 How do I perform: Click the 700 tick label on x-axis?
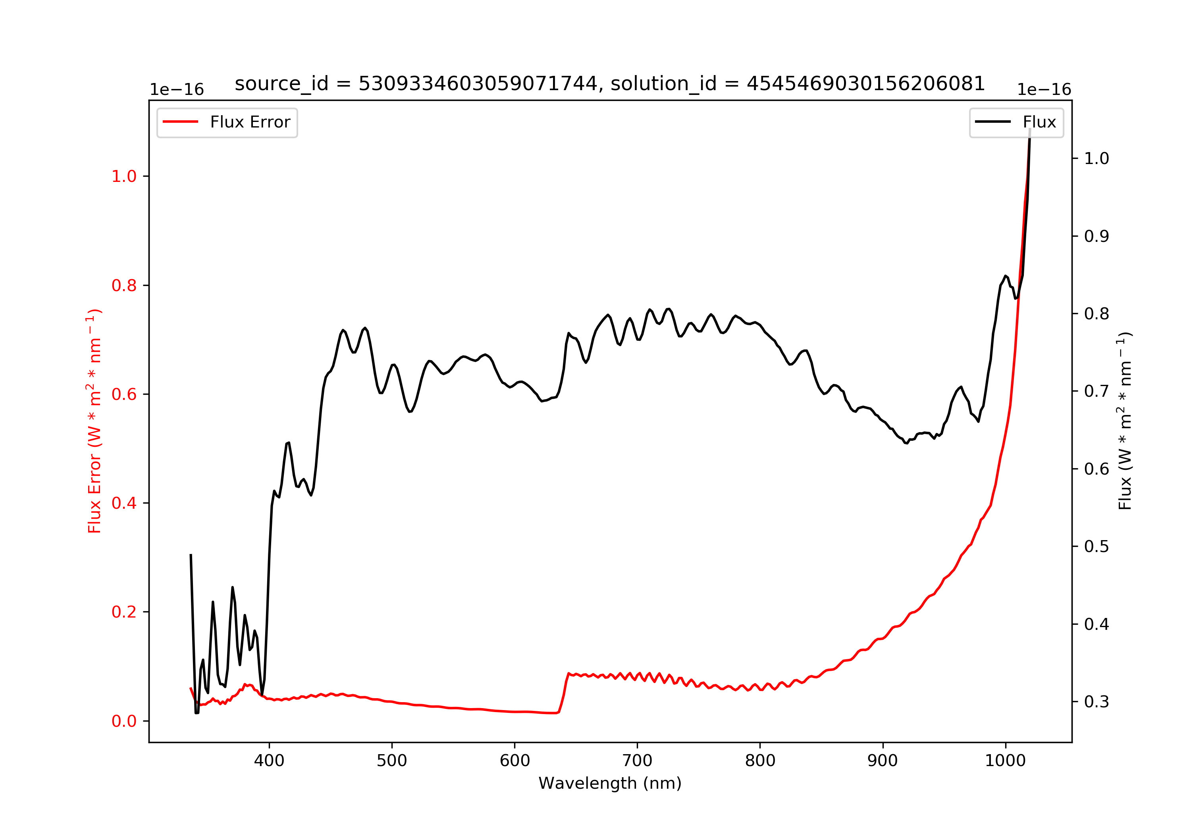click(637, 761)
